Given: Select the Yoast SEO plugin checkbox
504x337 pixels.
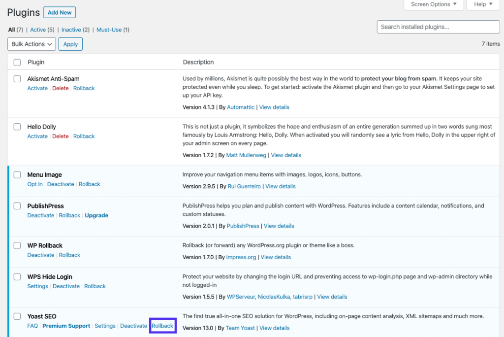Looking at the screenshot, I should pyautogui.click(x=17, y=316).
